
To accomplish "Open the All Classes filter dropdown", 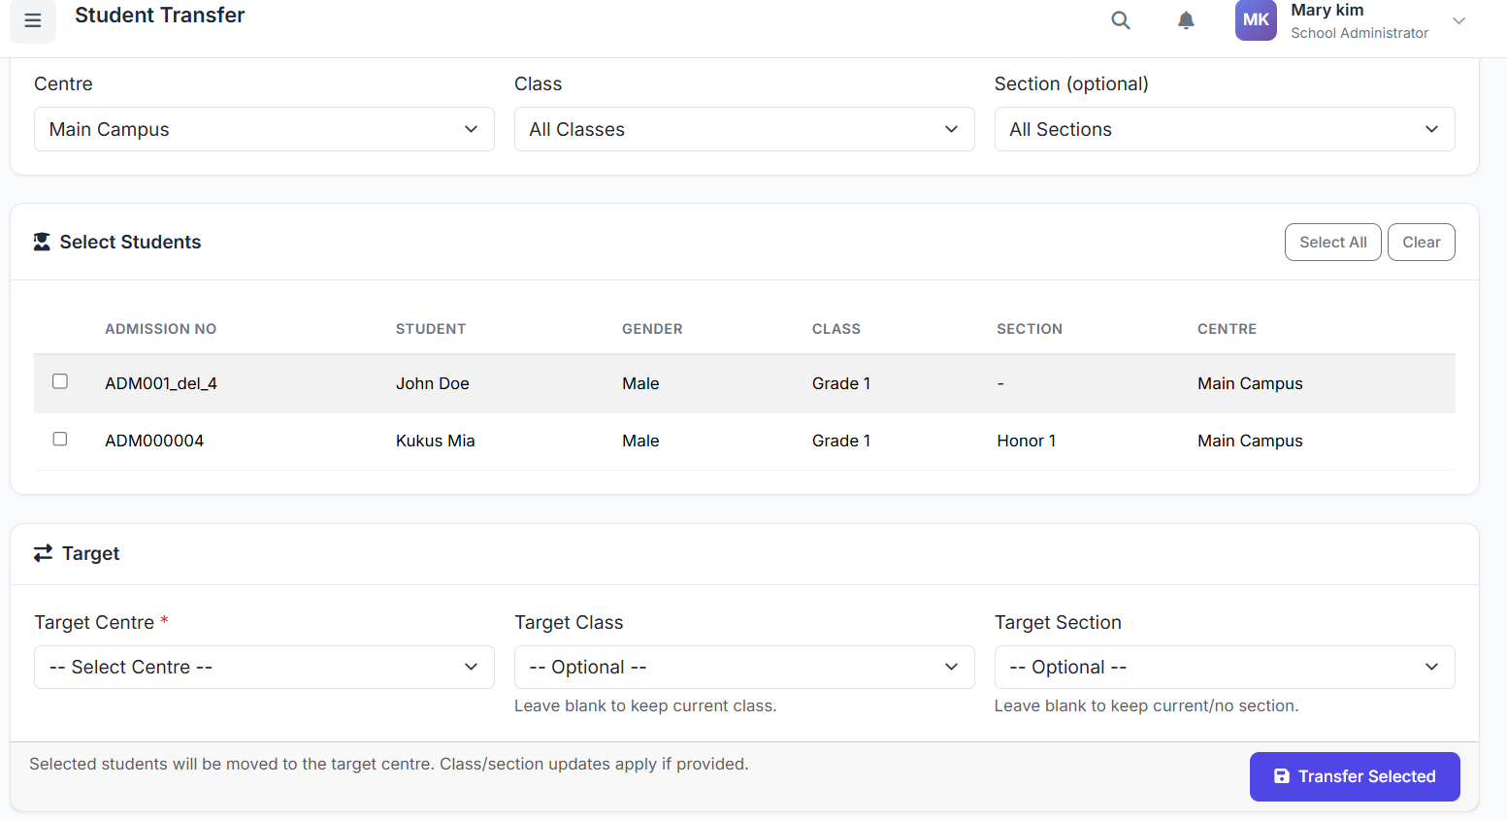I will pyautogui.click(x=743, y=129).
